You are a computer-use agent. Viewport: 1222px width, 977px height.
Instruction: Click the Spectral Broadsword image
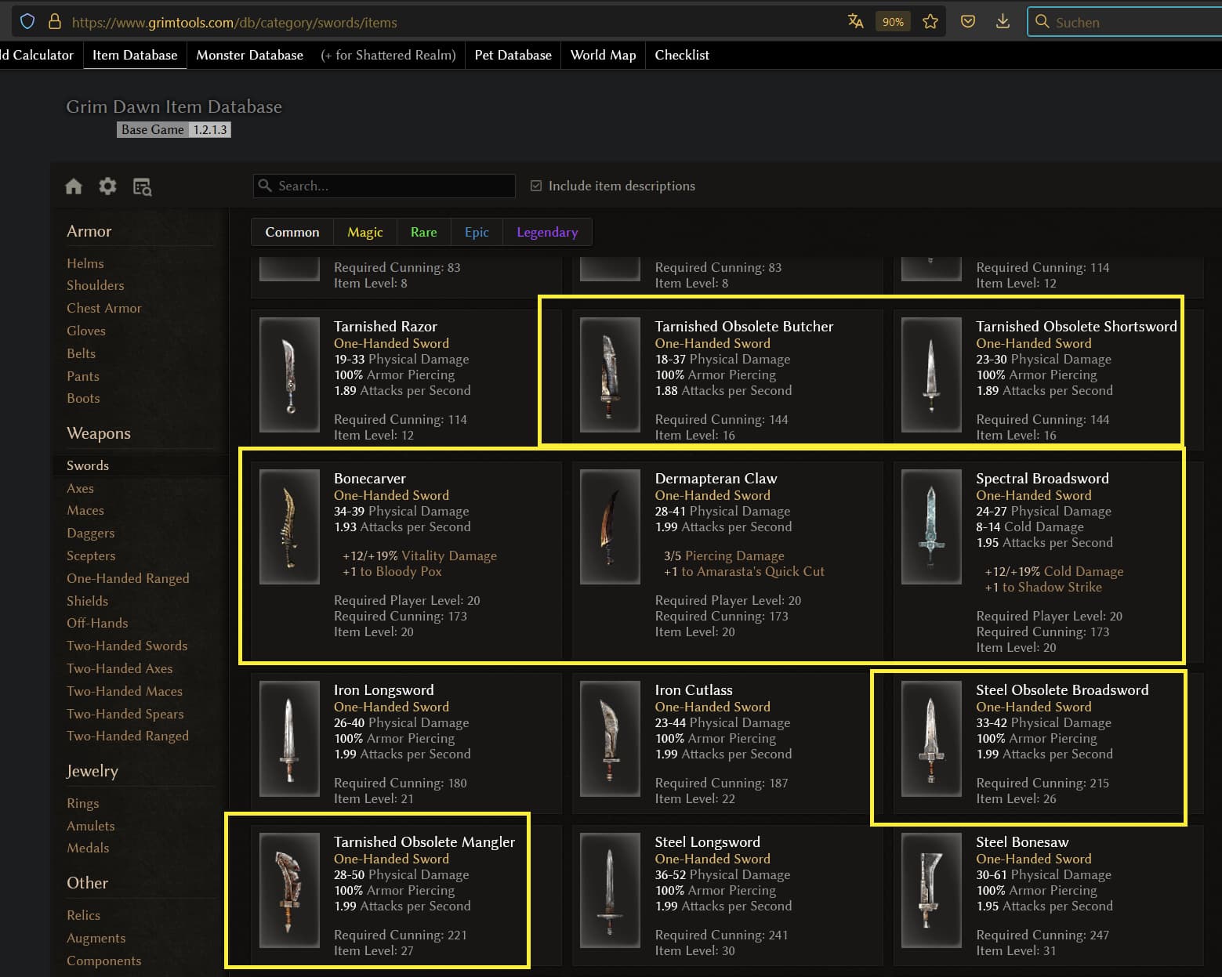click(931, 526)
